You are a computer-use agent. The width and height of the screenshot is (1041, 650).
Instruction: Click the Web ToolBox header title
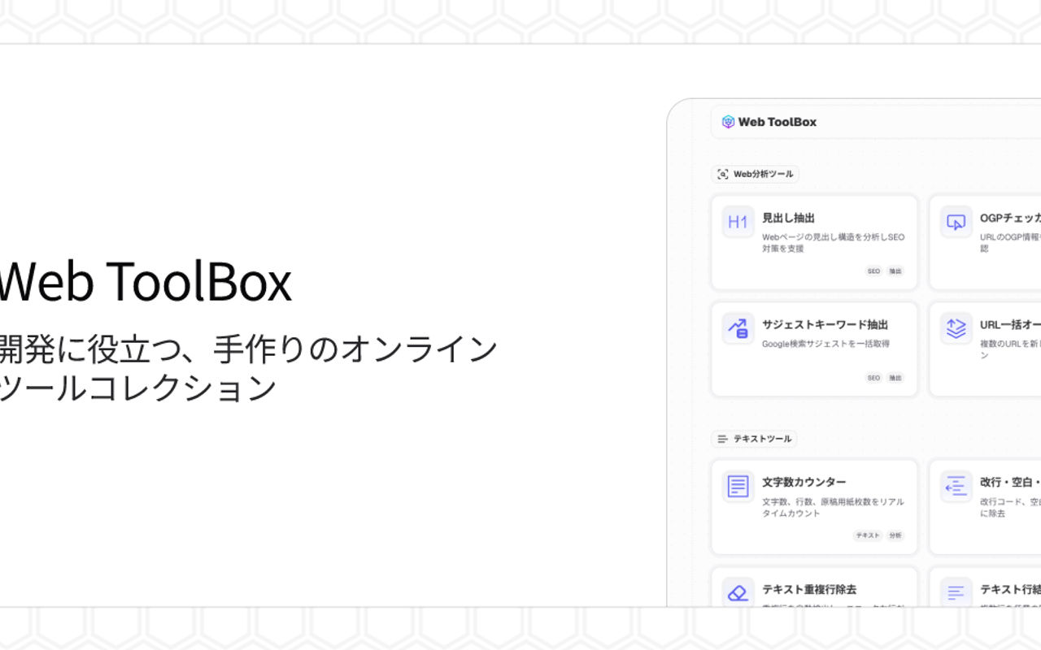[777, 122]
